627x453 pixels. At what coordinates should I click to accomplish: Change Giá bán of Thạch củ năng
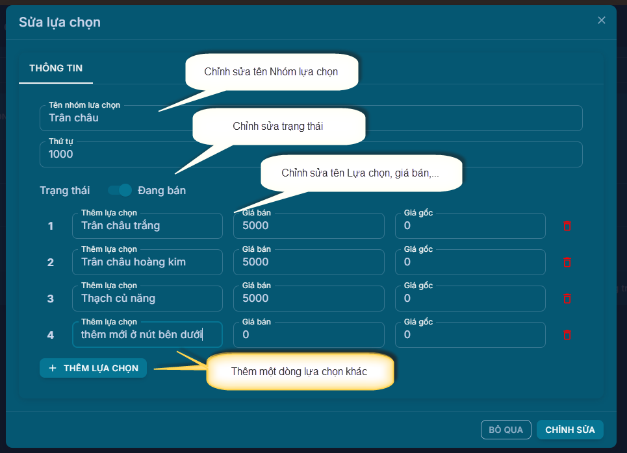pos(309,299)
